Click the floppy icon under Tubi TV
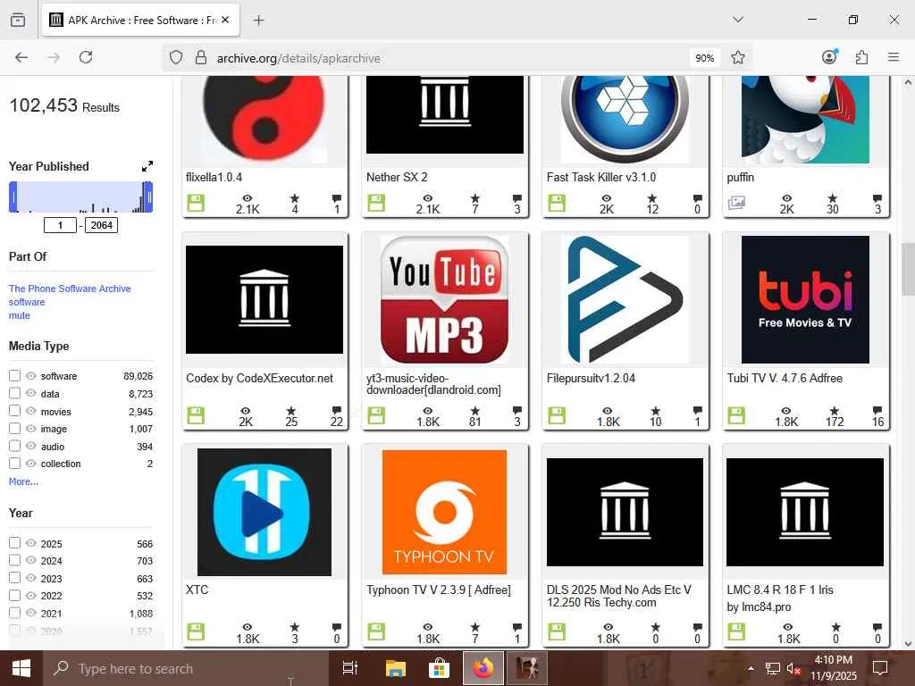 point(736,415)
